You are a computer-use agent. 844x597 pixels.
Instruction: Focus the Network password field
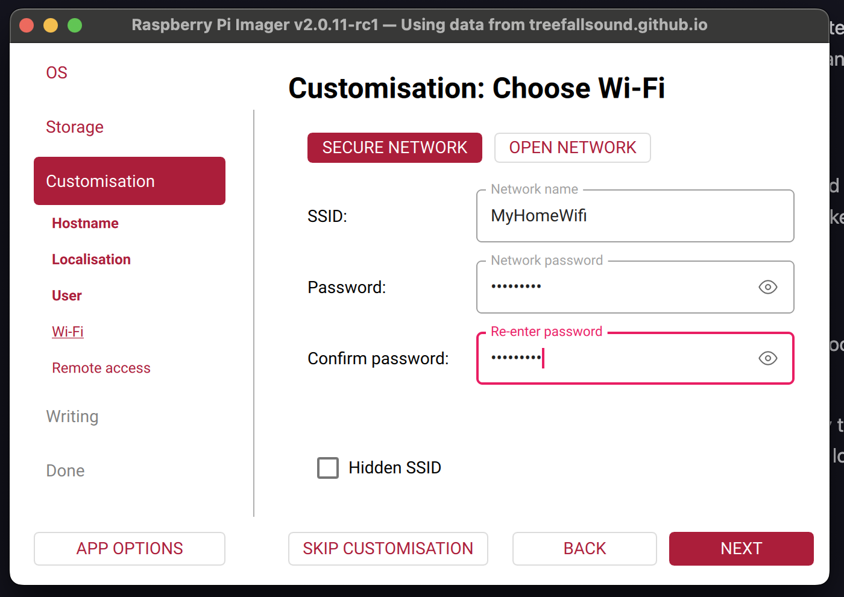tap(635, 287)
